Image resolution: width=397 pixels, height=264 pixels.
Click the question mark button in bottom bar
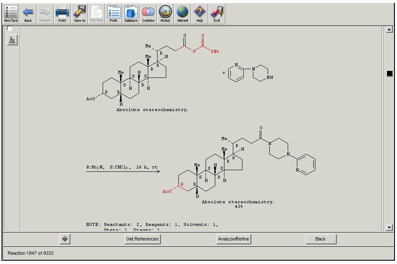[x=65, y=239]
